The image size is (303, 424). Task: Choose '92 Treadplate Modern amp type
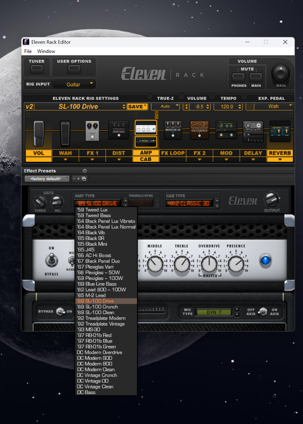106,318
